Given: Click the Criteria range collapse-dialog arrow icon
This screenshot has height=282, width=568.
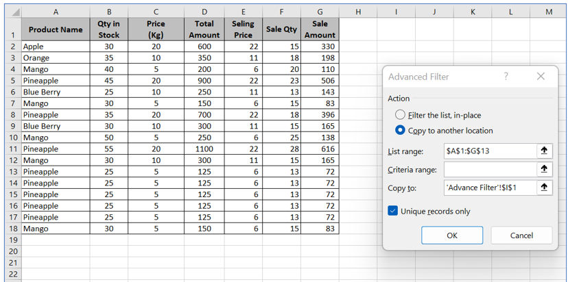Looking at the screenshot, I should coord(544,169).
